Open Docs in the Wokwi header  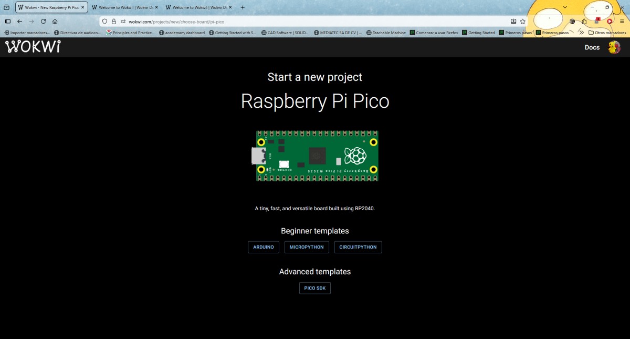pos(592,47)
